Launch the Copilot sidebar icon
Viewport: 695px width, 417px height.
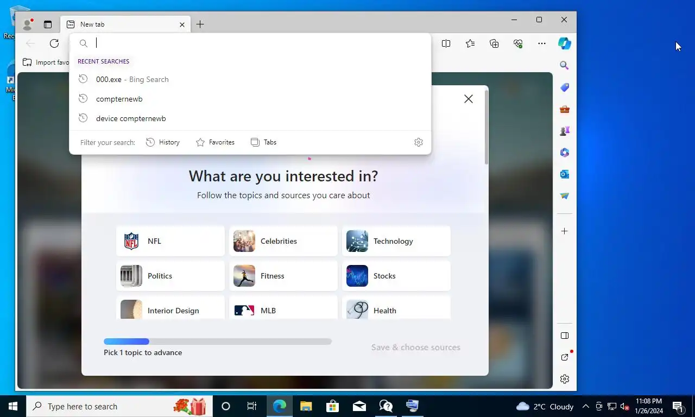point(565,43)
